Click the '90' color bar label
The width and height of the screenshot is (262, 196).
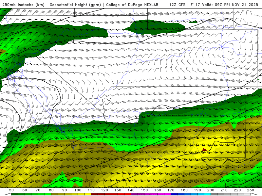65,190
